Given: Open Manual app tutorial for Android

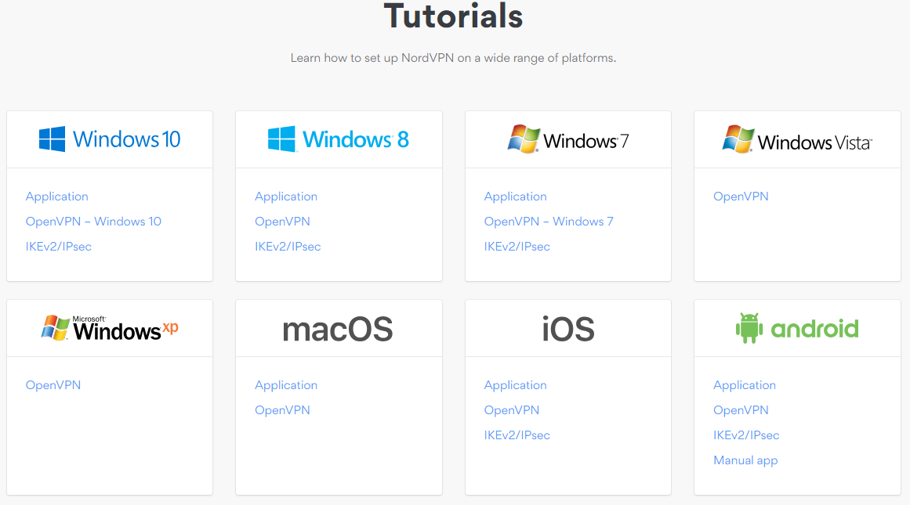Looking at the screenshot, I should pos(745,460).
